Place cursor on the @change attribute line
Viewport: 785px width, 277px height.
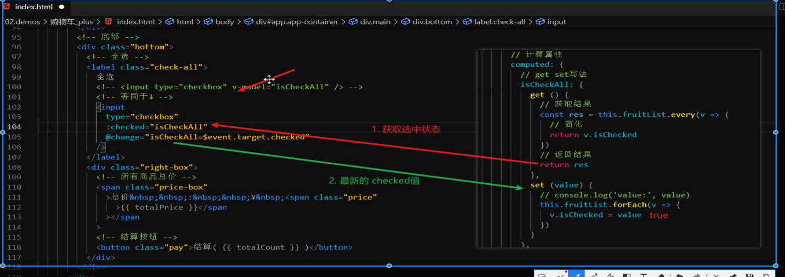click(207, 137)
